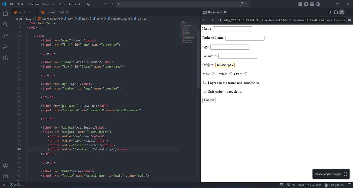Open the Help menu
This screenshot has width=353, height=188.
(x=86, y=4)
